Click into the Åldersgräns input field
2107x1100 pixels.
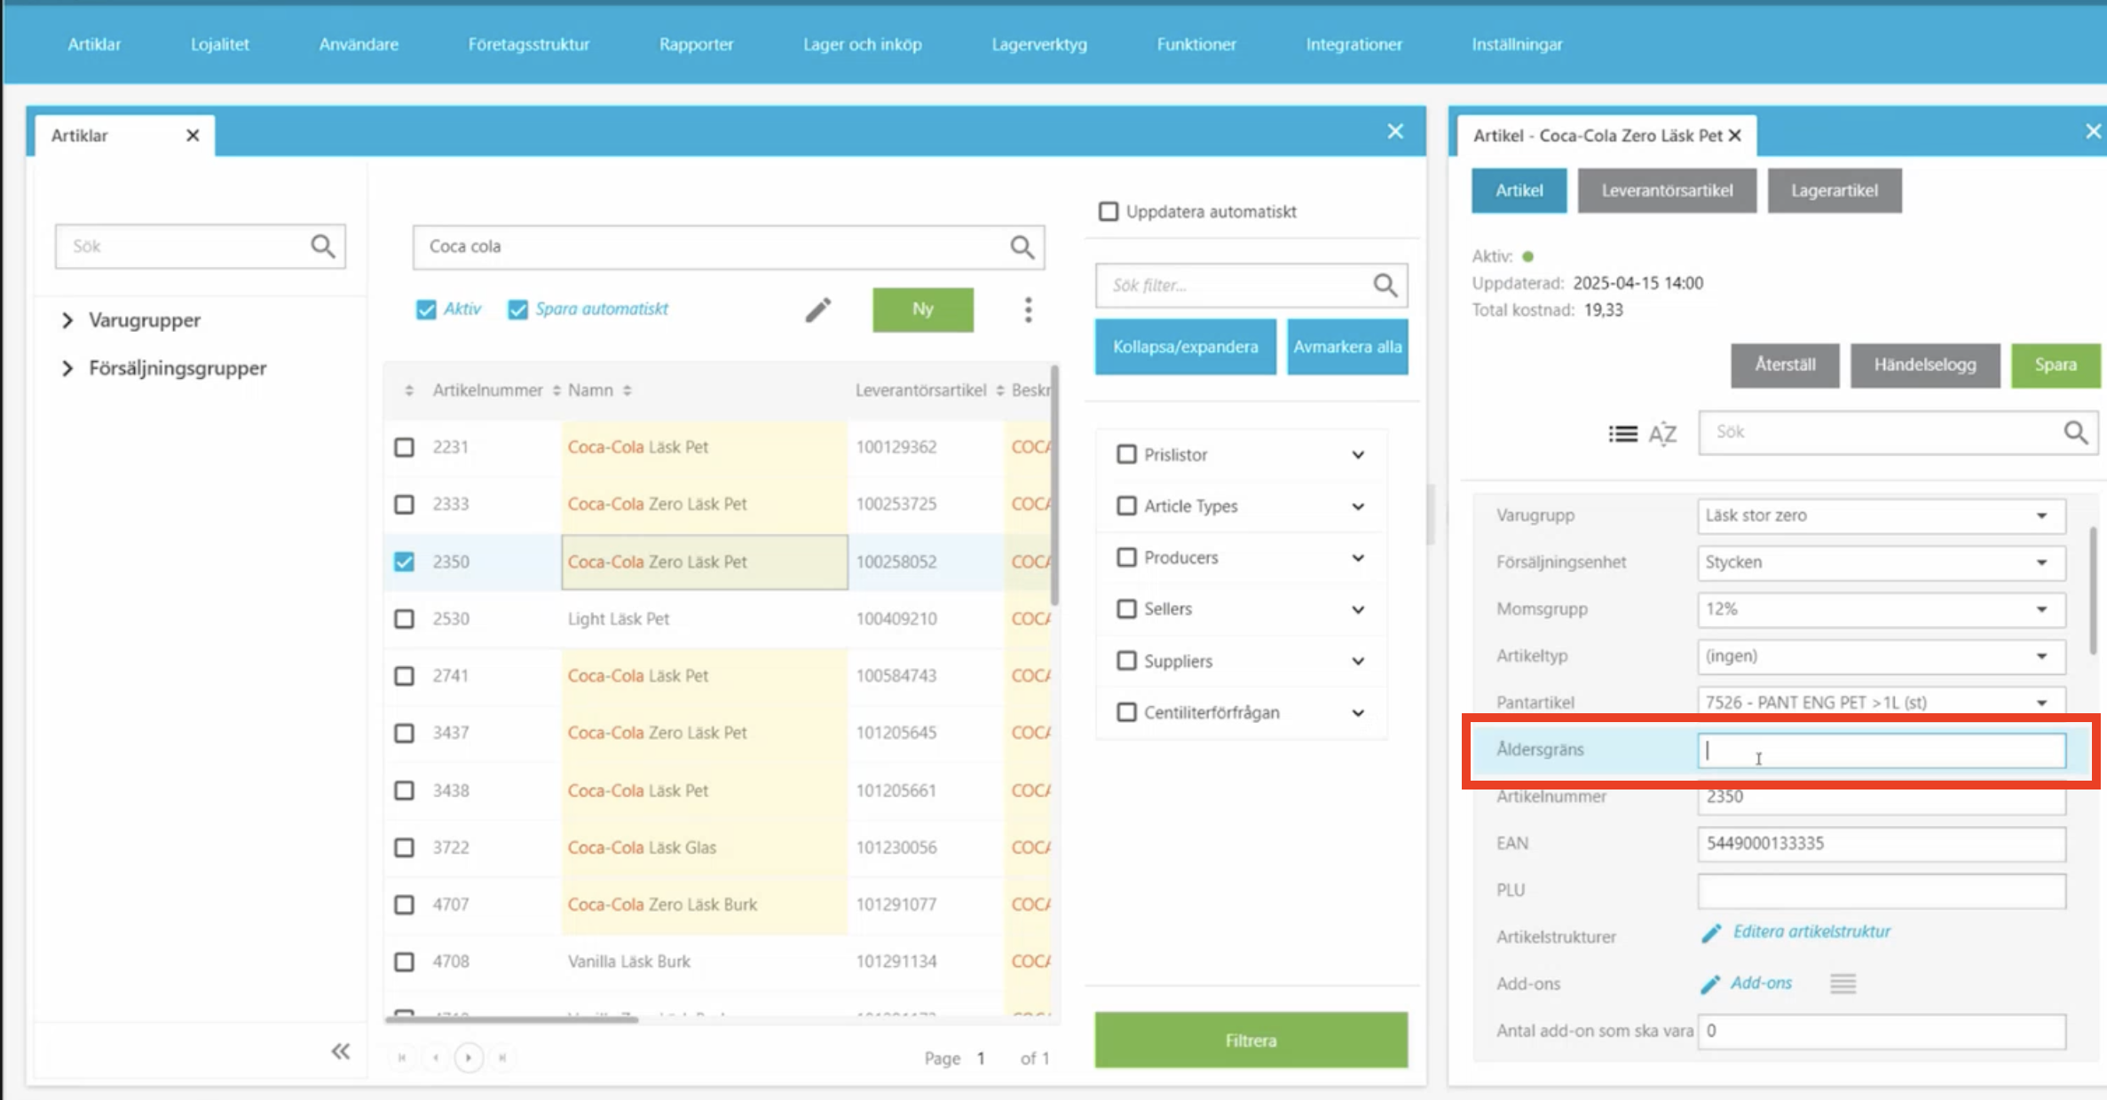(x=1881, y=750)
